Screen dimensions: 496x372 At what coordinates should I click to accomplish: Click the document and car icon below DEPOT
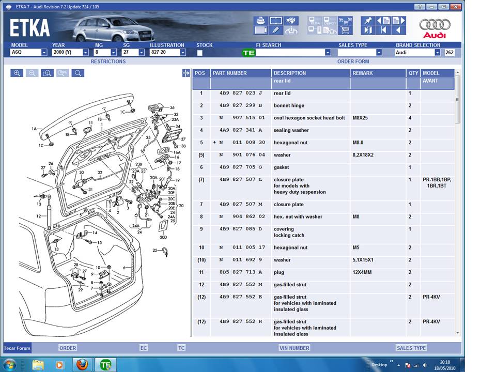click(x=330, y=30)
